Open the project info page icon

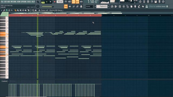pos(131,6)
